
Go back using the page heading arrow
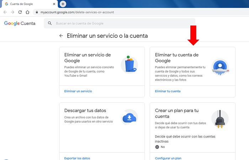[x=61, y=36]
